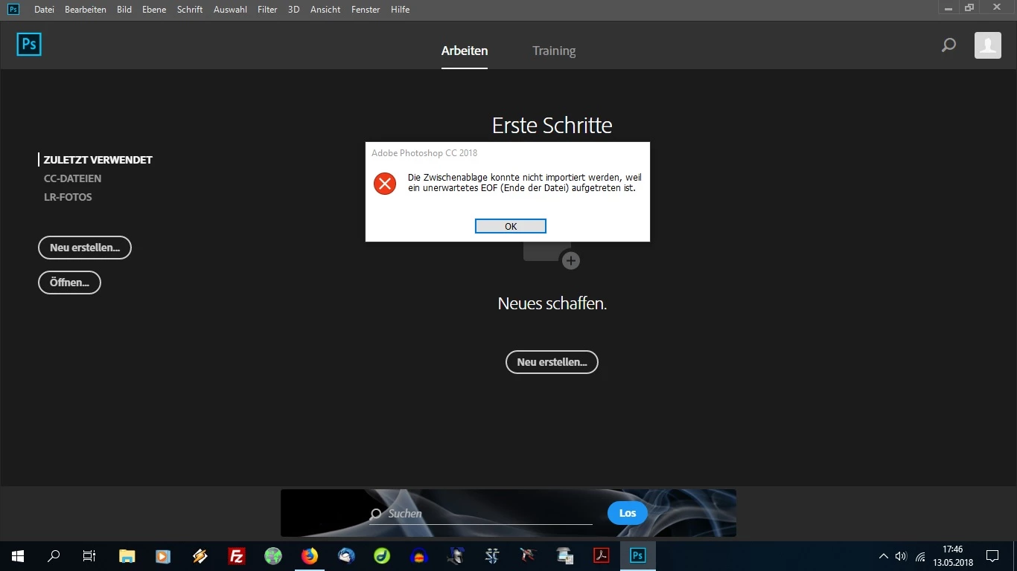Open the Ebene menu
1017x571 pixels.
(x=154, y=10)
